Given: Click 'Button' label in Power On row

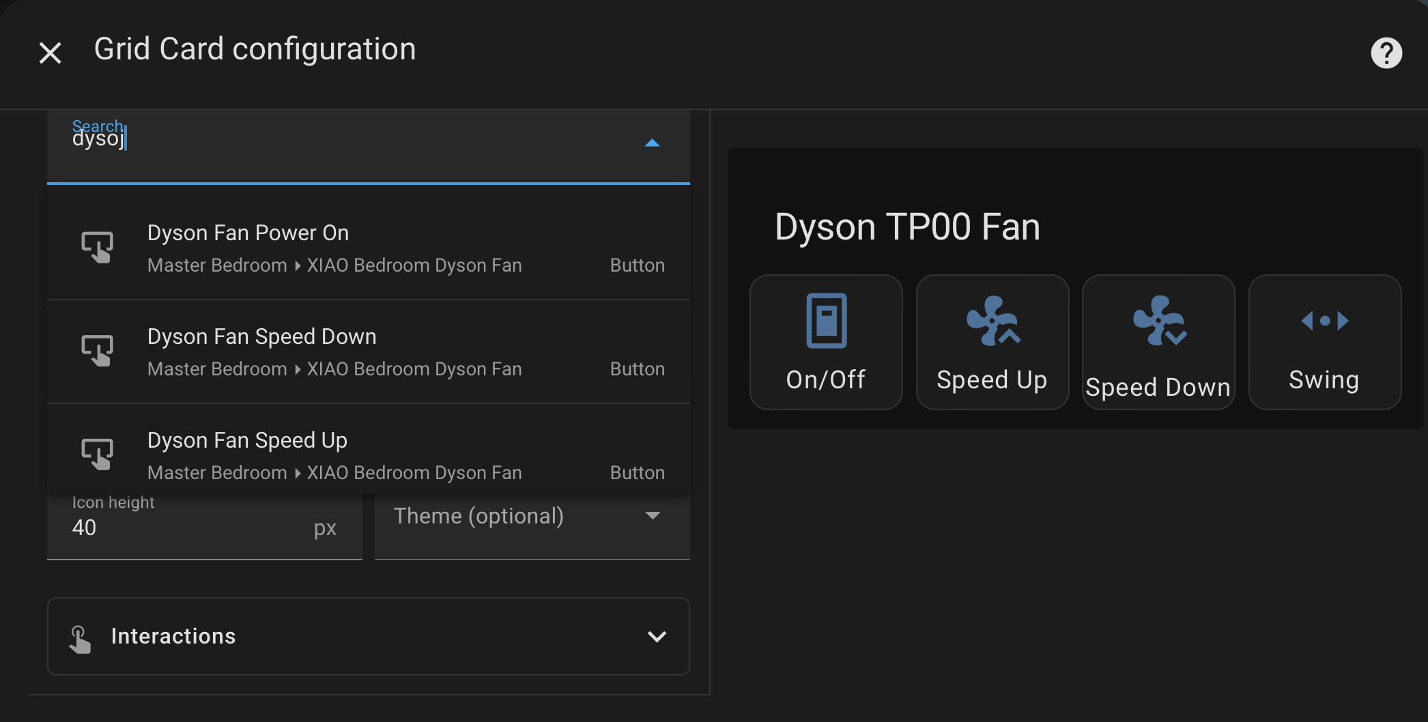Looking at the screenshot, I should click(x=638, y=265).
